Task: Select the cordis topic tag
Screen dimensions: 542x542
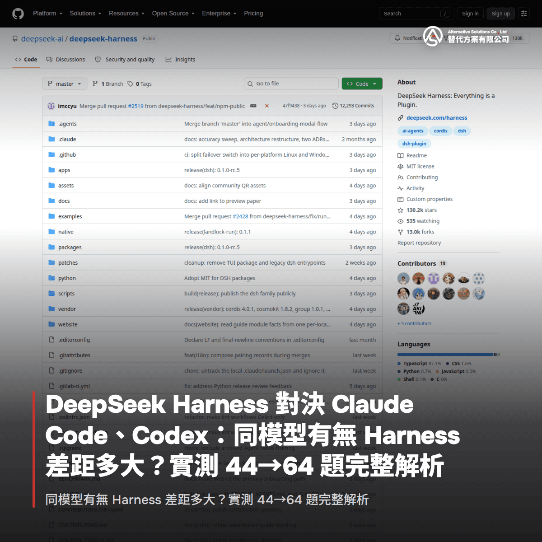Action: point(440,131)
